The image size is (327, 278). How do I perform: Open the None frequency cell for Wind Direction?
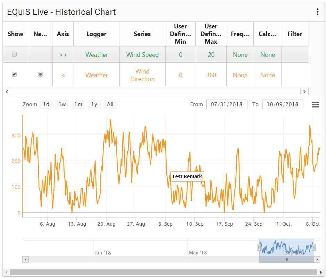click(x=240, y=75)
